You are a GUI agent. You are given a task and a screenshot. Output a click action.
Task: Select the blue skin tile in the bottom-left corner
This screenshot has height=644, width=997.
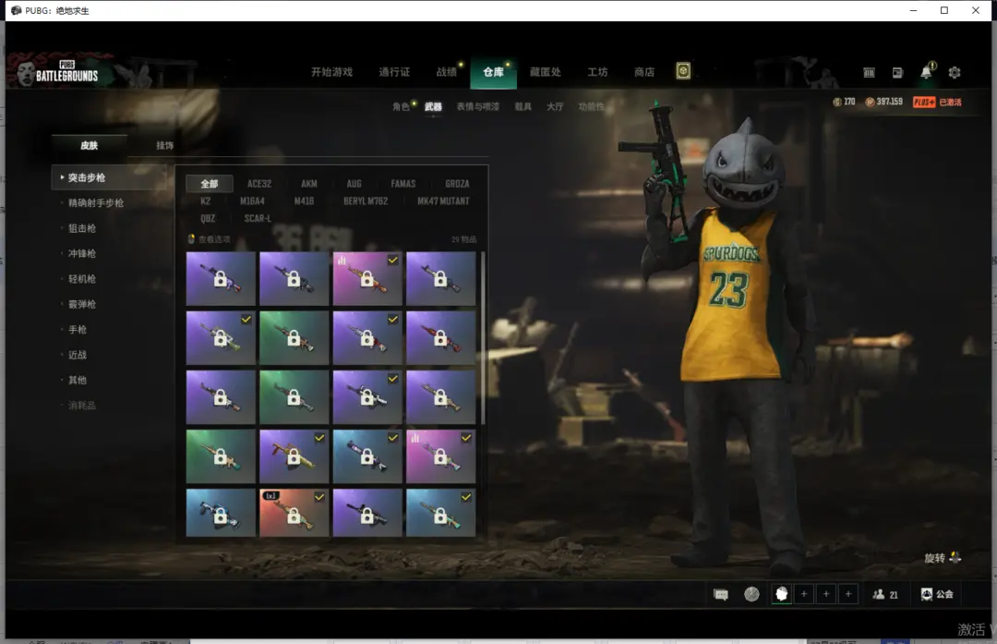point(221,512)
